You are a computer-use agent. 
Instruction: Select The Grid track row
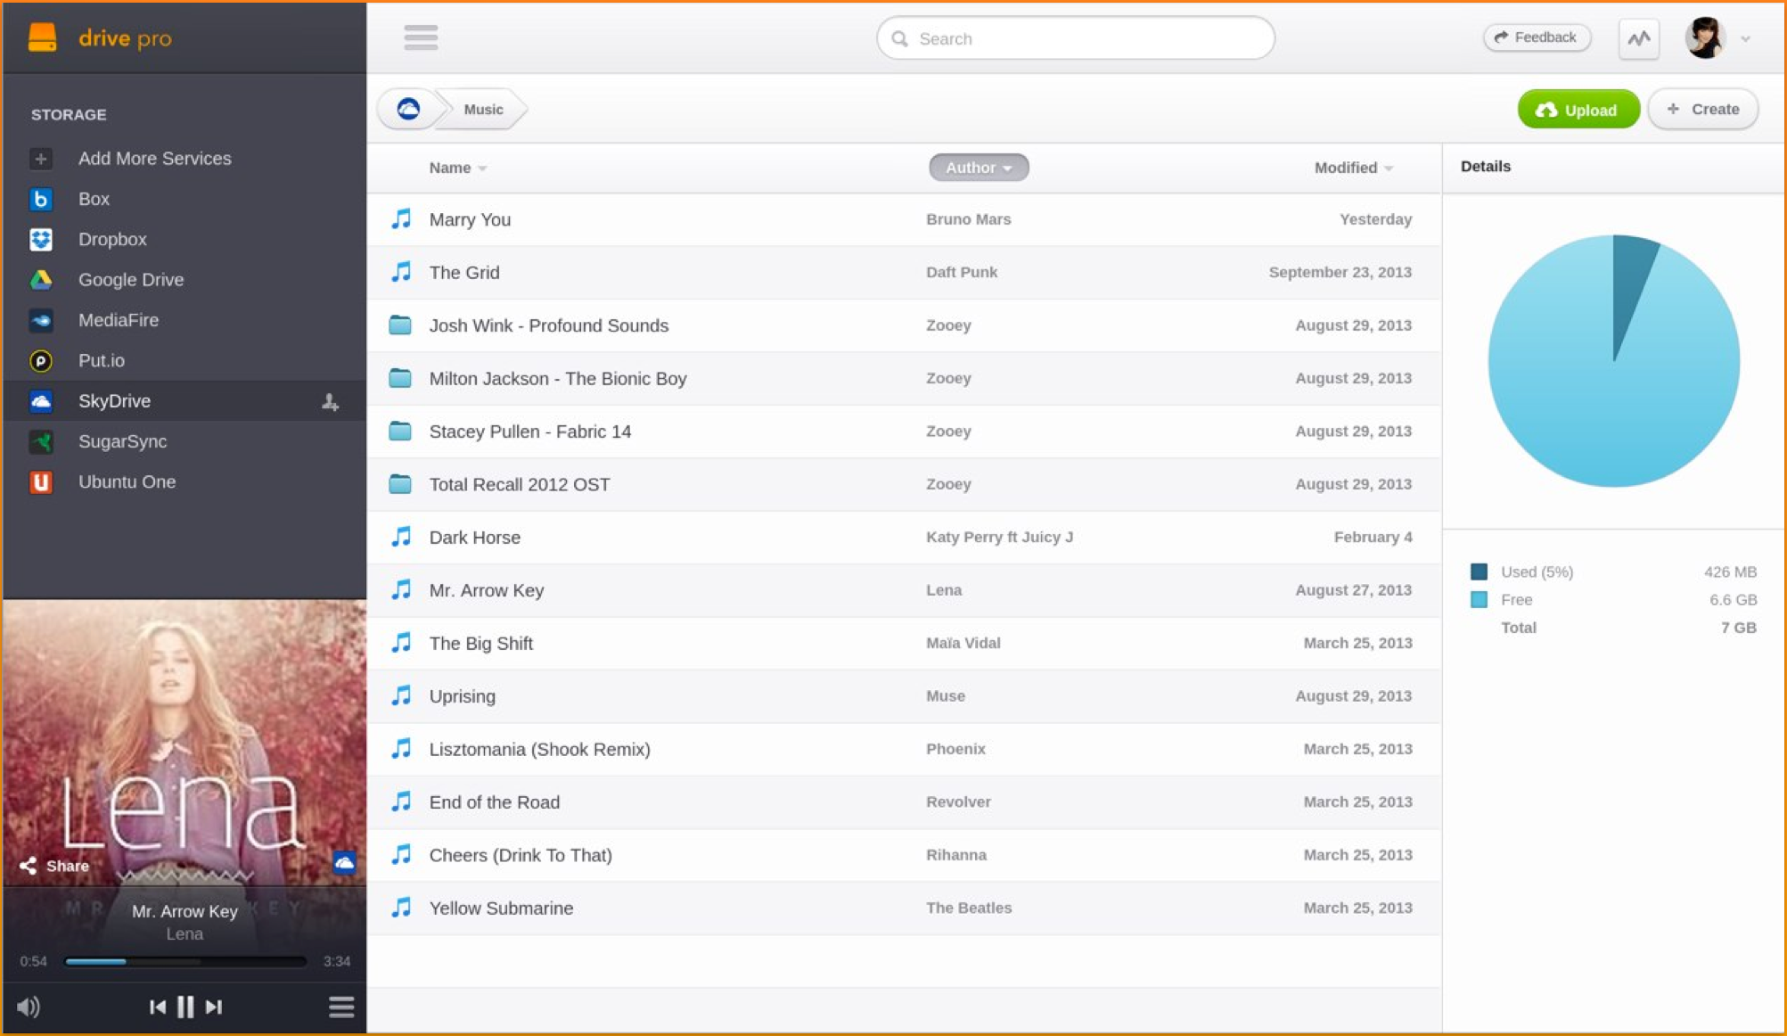[904, 273]
